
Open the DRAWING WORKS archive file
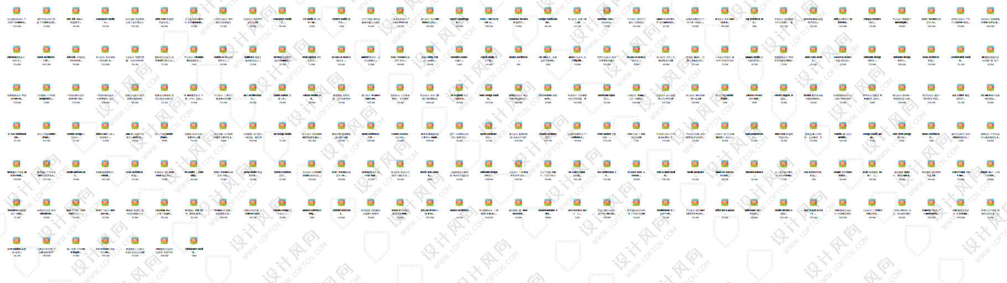click(x=518, y=11)
